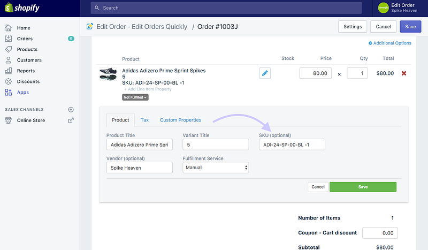Cancel the order edit in header
This screenshot has width=428, height=250.
coord(383,27)
